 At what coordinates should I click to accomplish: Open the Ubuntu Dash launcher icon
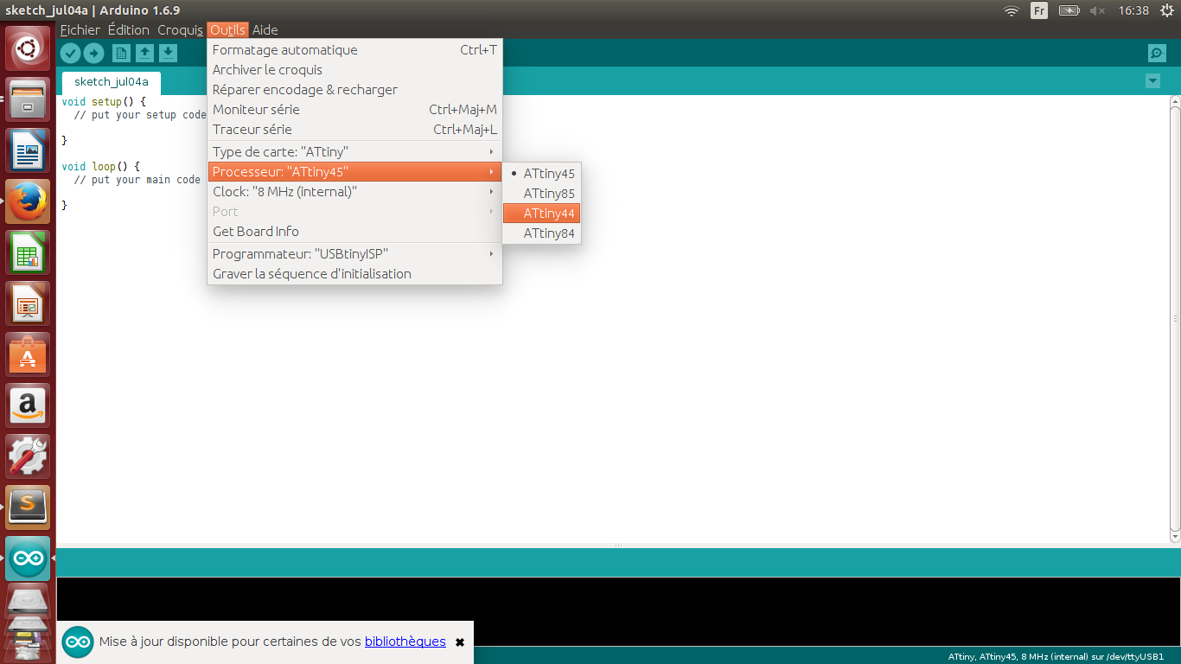[29, 49]
